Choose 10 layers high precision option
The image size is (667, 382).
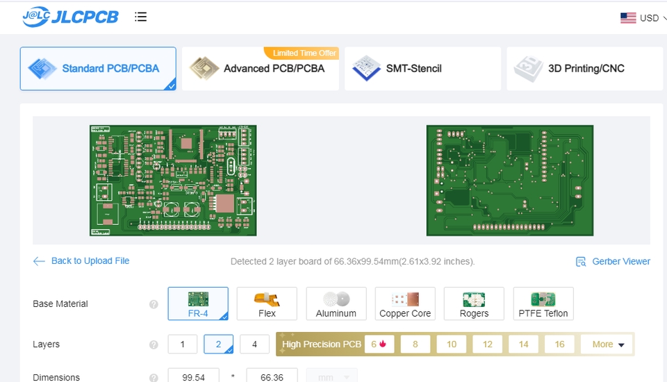point(452,344)
